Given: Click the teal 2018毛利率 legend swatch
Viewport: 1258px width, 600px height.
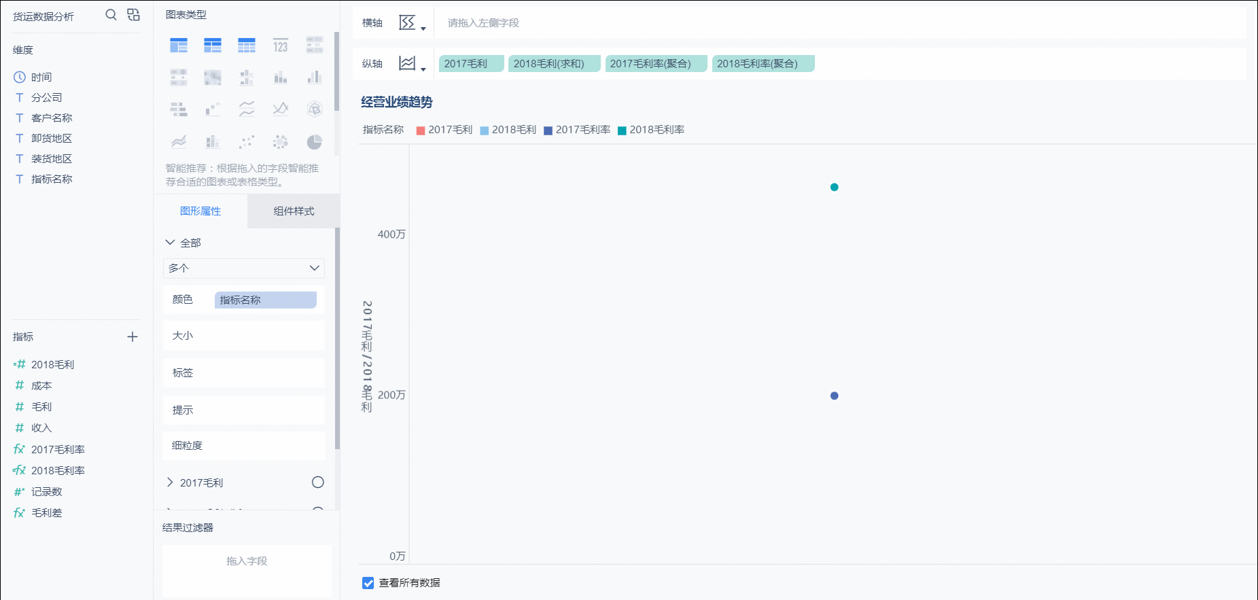Looking at the screenshot, I should [x=622, y=130].
